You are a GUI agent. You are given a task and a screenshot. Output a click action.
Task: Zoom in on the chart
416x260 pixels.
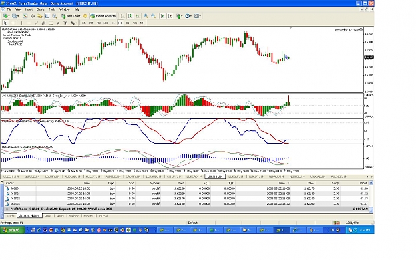tap(146, 16)
